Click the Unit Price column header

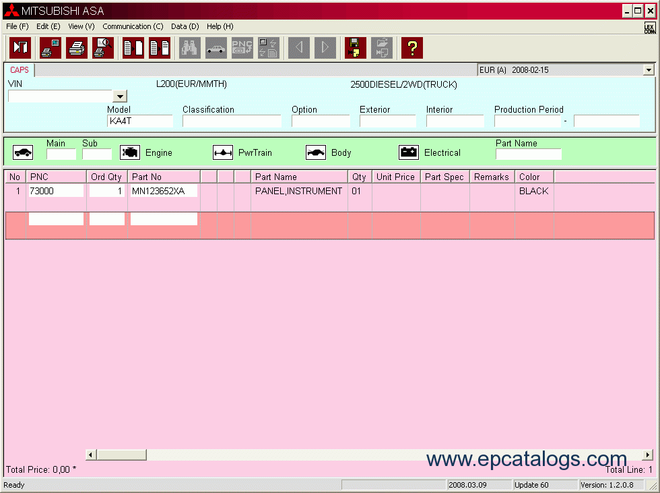[x=396, y=177]
